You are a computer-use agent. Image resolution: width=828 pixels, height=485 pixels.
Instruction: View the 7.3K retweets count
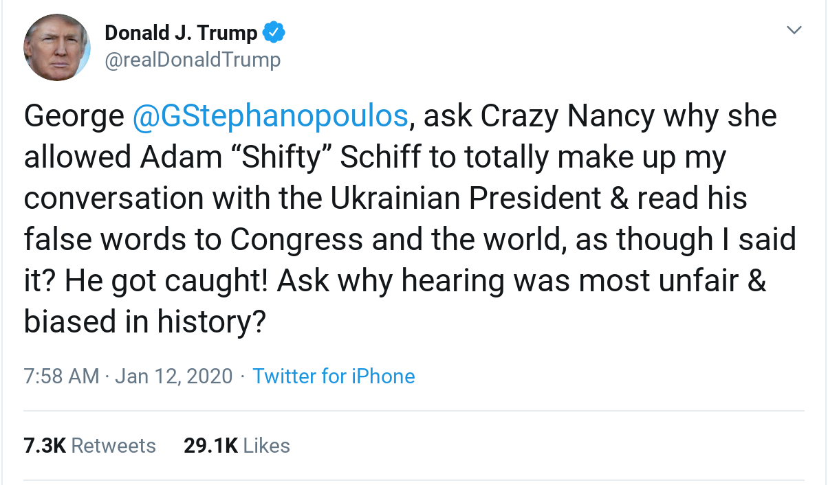[x=45, y=446]
